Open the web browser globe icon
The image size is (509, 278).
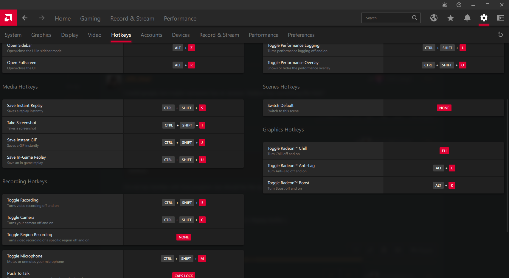(x=434, y=18)
